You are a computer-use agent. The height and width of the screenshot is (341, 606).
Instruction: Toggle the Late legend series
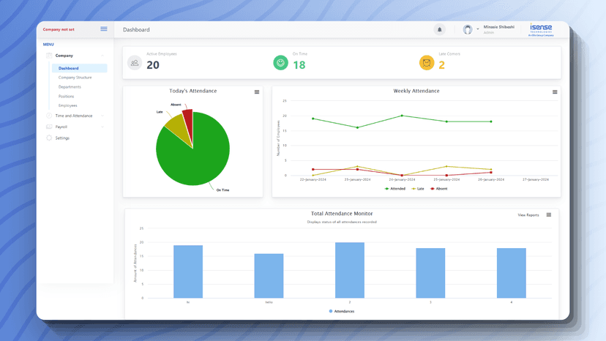point(418,189)
